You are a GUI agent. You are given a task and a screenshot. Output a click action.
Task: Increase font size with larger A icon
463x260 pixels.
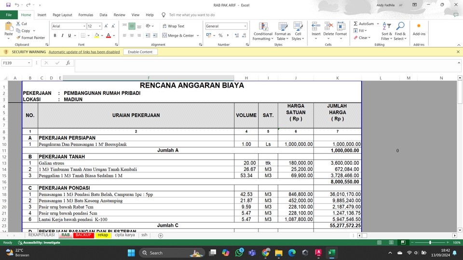click(106, 26)
